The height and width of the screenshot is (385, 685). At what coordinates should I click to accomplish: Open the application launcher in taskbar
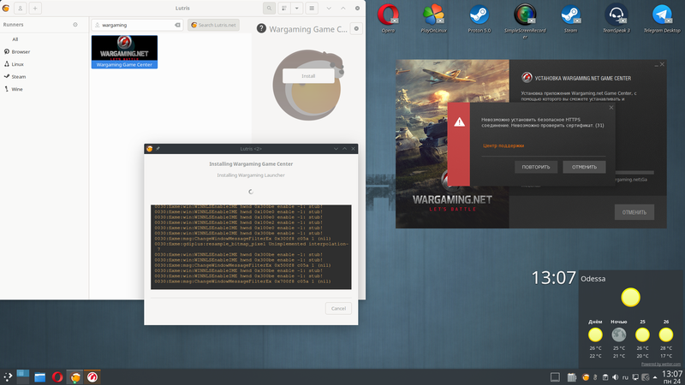coord(8,377)
